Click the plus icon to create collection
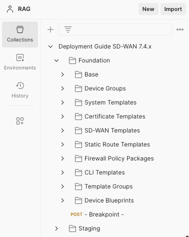The width and height of the screenshot is (189, 237). pyautogui.click(x=50, y=29)
